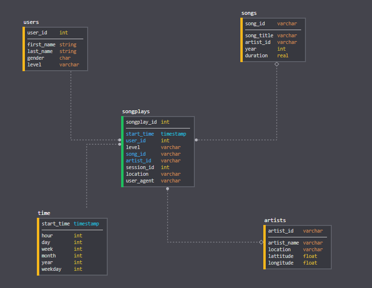Click float type beside lattitude

(310, 256)
